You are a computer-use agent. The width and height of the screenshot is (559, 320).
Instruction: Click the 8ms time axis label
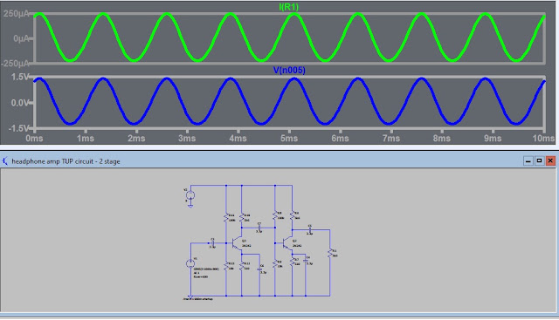click(442, 138)
